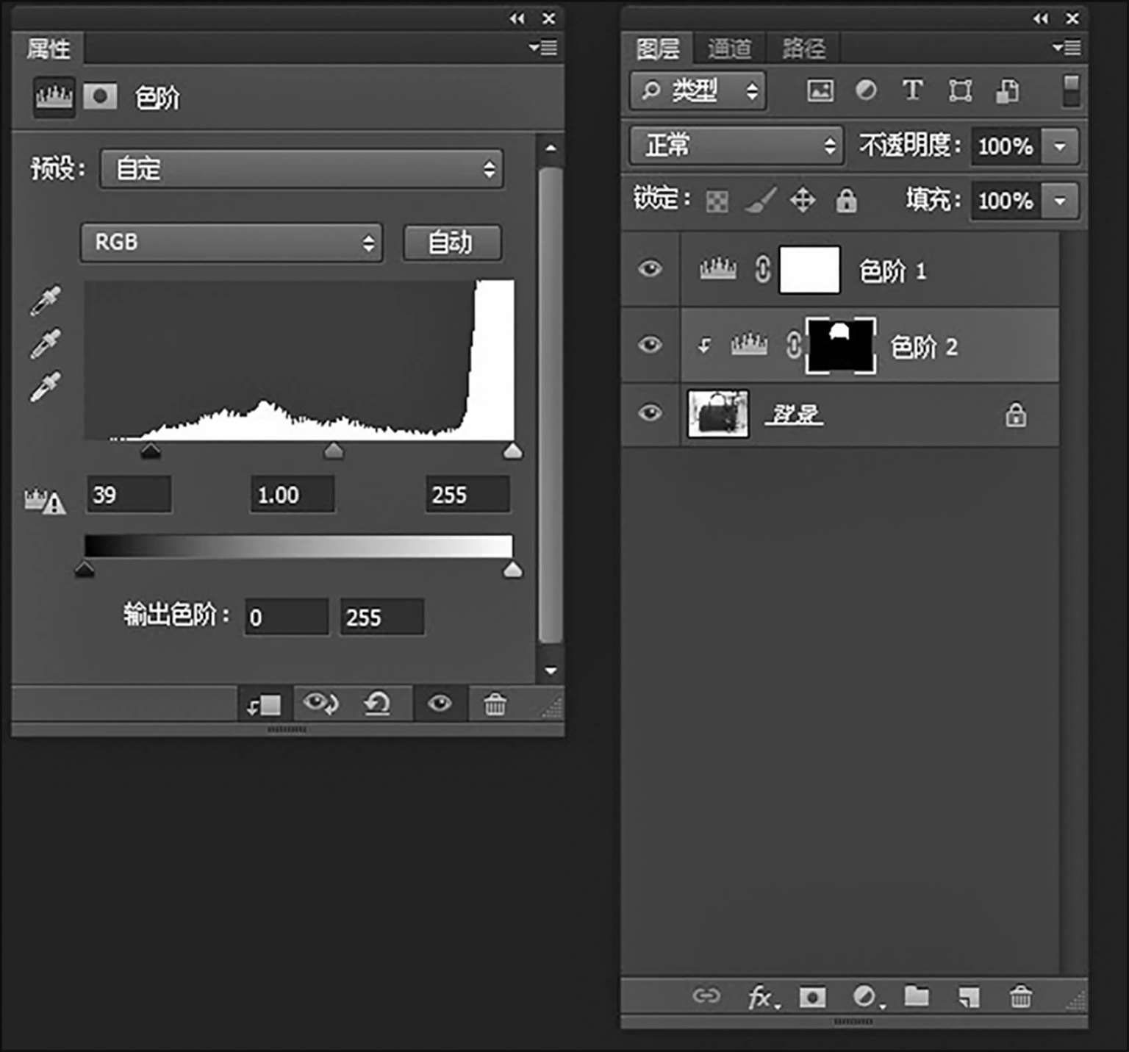Select the black point eyedropper
This screenshot has width=1129, height=1052.
pyautogui.click(x=45, y=301)
